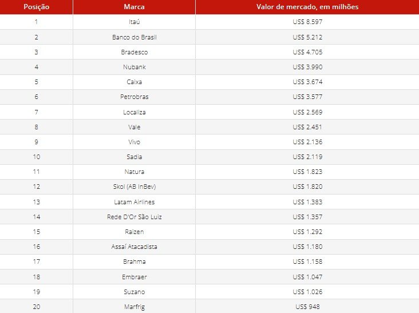Click the Valor de mercado column header

[307, 7]
